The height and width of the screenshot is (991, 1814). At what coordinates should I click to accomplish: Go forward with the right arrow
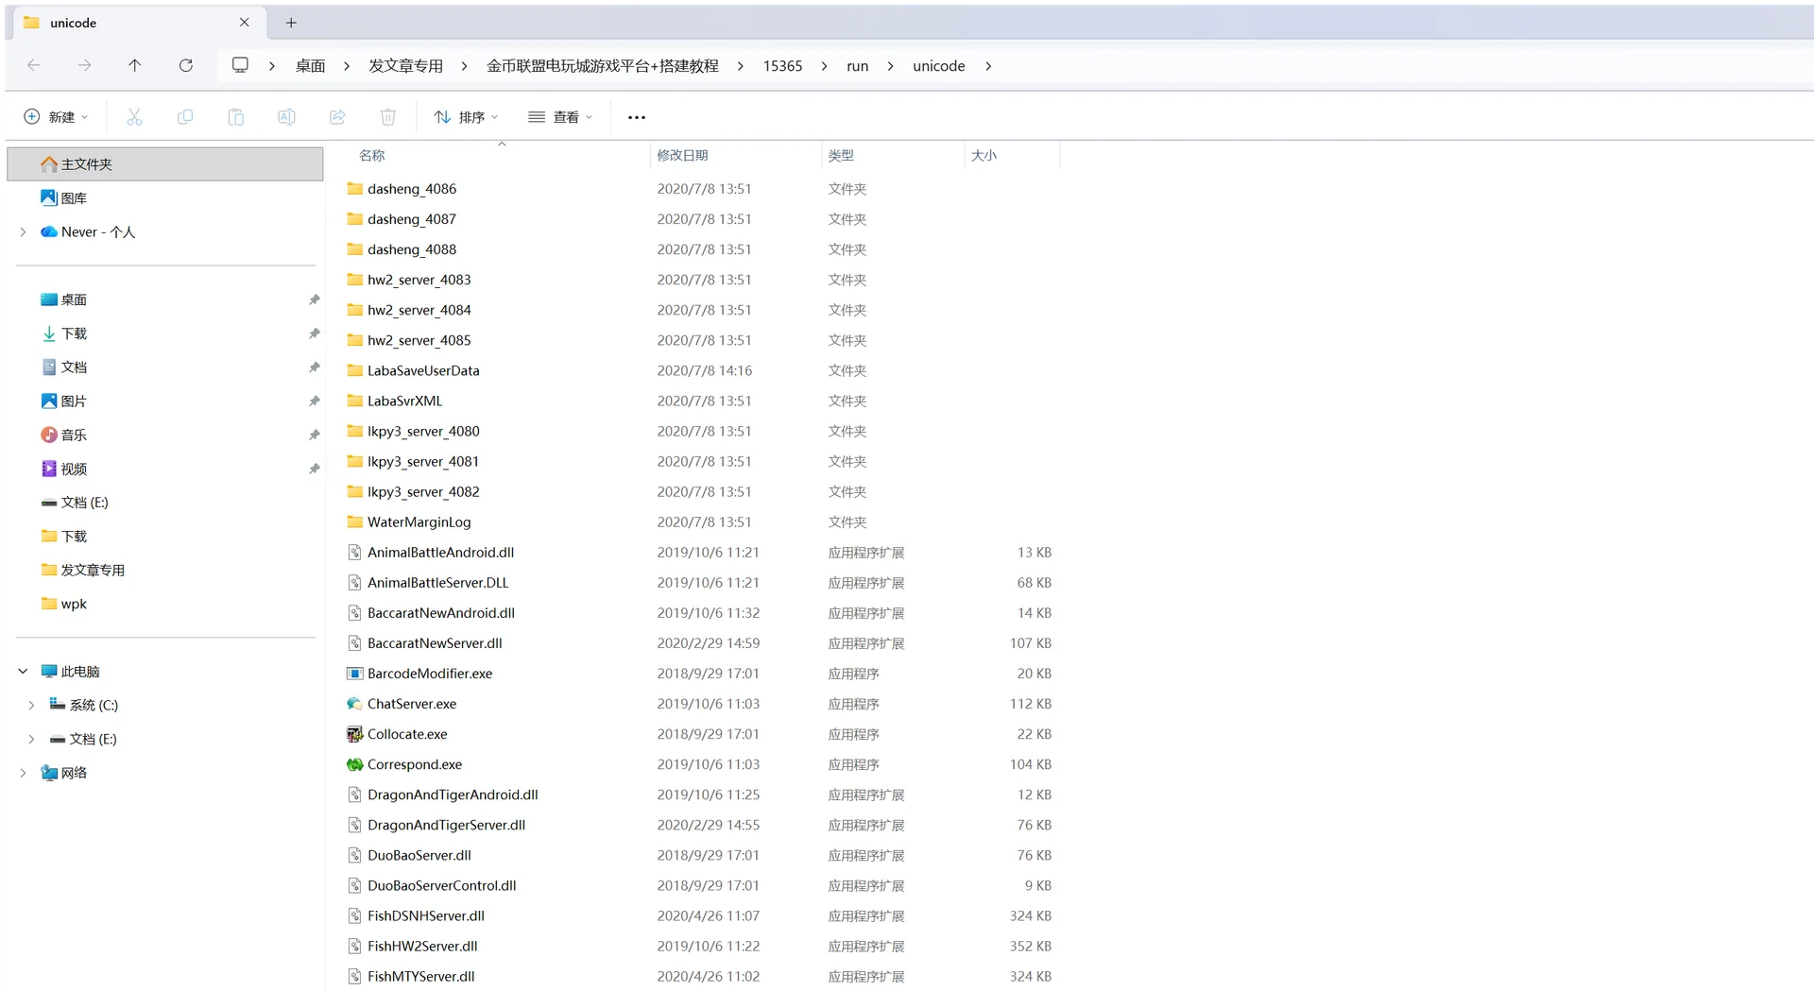pos(84,65)
